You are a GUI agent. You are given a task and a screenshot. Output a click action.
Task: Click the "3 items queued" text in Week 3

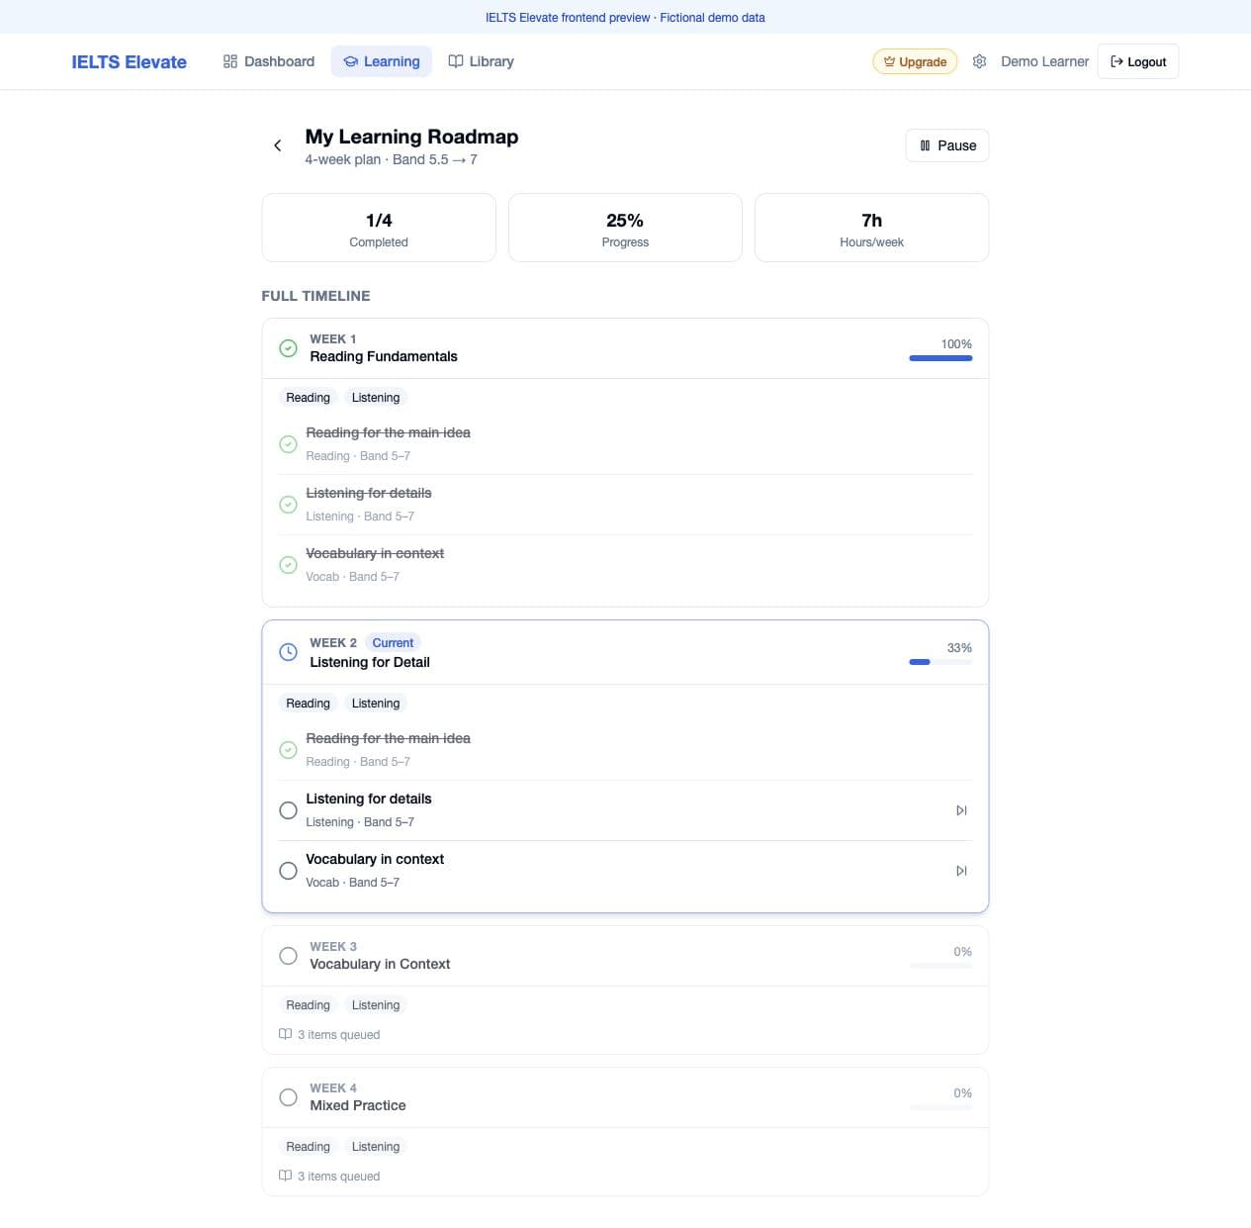click(338, 1035)
